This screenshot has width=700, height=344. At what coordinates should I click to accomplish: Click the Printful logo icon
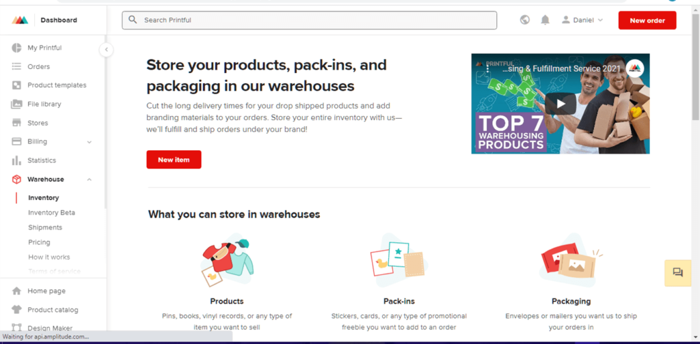click(20, 20)
